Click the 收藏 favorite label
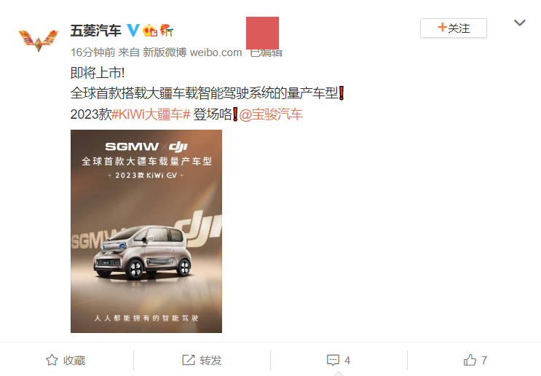Screen dimensions: 541x376 (x=74, y=360)
